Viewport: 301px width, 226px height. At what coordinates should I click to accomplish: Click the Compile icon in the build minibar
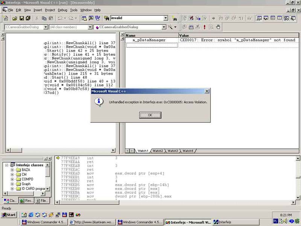184,27
